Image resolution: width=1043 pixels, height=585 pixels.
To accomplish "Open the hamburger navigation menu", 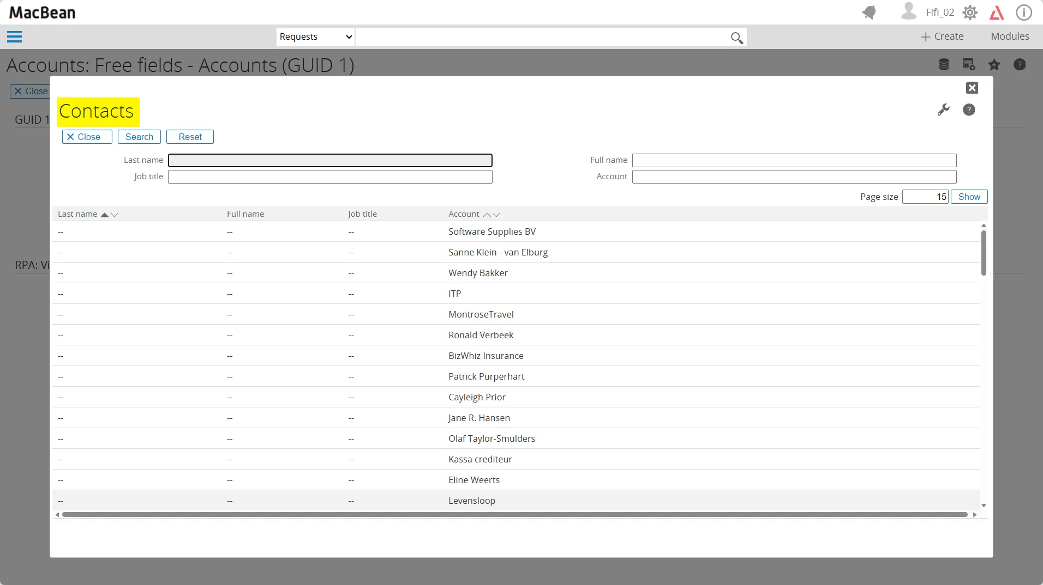I will tap(14, 36).
